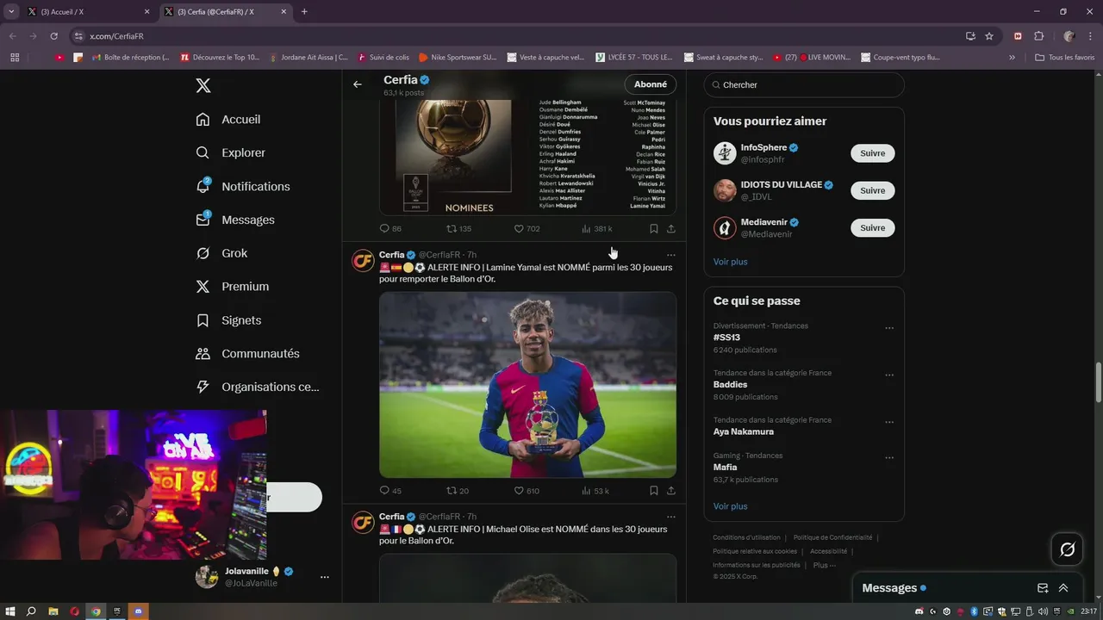This screenshot has height=620, width=1103.
Task: Open more options on Lamine Yamal post
Action: pos(670,255)
